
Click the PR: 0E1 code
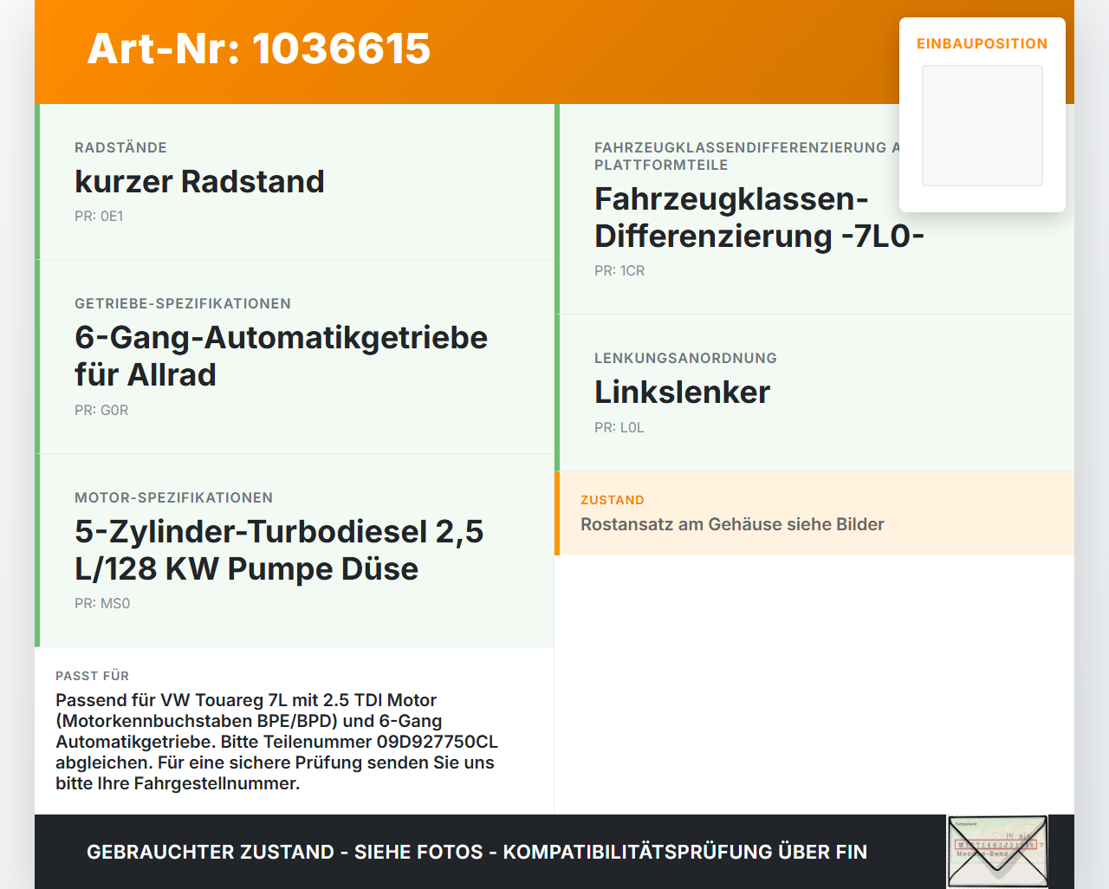coord(99,216)
